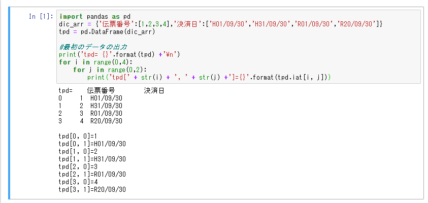Click the dic_arr dictionary definition line
Screen dimensions: 428x203
pos(221,24)
